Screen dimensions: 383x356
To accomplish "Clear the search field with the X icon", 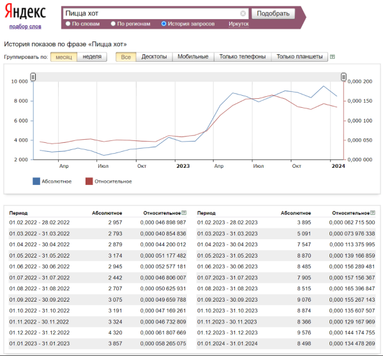I will click(243, 13).
